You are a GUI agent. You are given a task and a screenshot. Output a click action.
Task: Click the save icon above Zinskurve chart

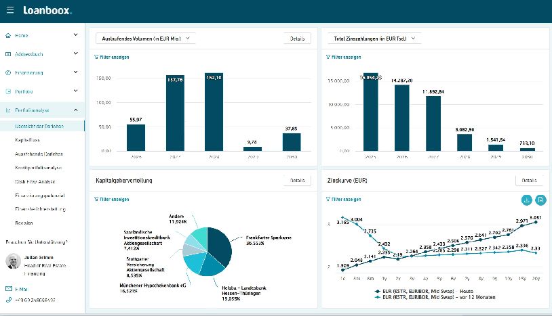point(540,200)
